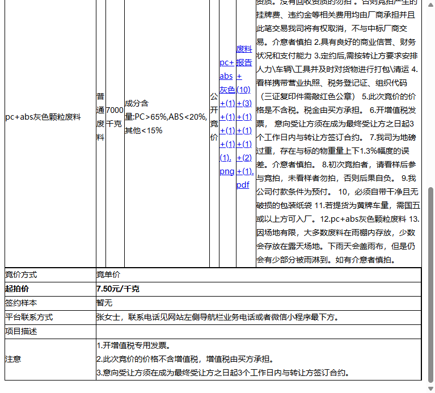The image size is (435, 393).
Task: Click the 平台联系方式 label
Action: point(29,317)
